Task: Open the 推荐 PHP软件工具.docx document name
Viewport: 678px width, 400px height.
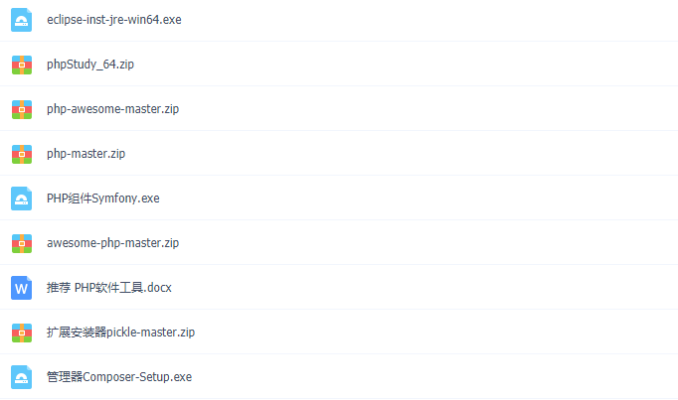Action: coord(109,288)
